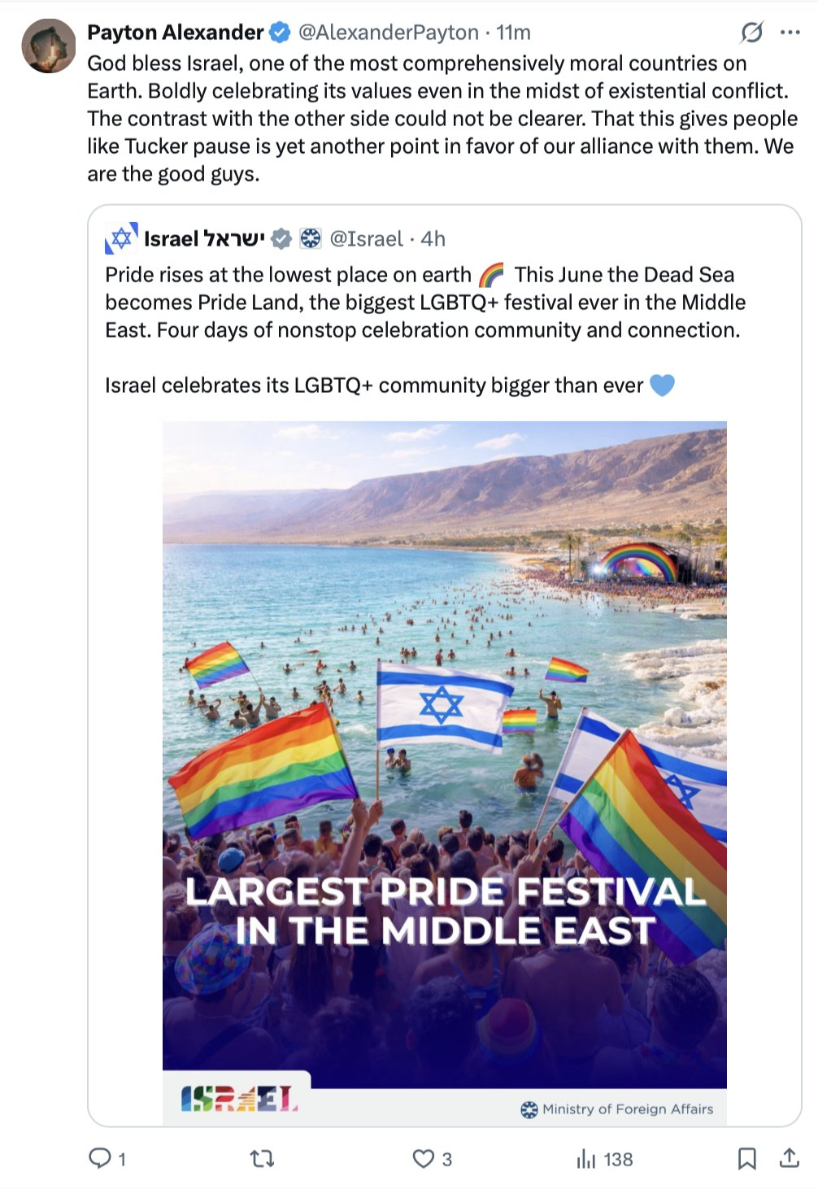818x1189 pixels.
Task: Click the quoted tweet text about Pride Land
Action: tap(424, 303)
